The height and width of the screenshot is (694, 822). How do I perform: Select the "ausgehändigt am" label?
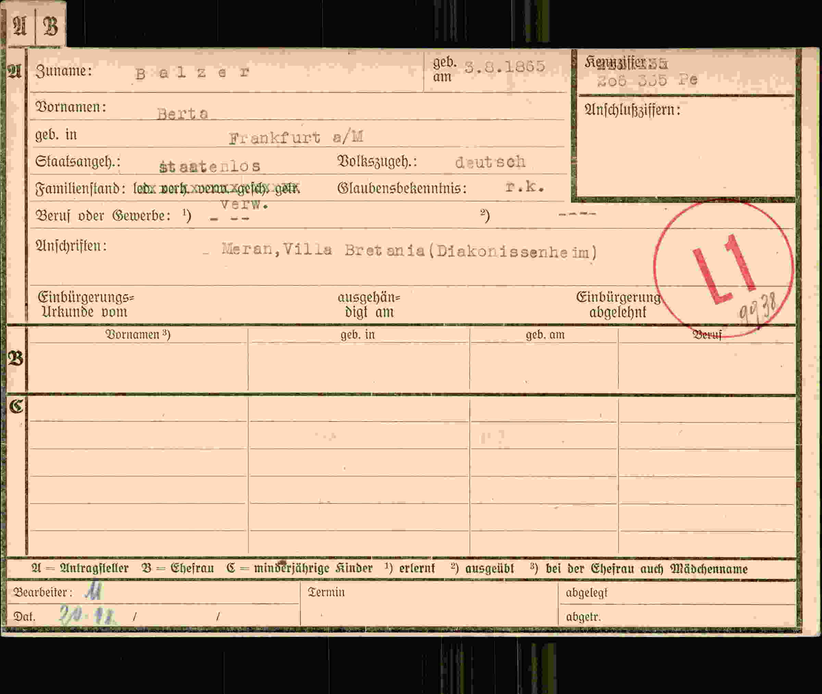369,304
